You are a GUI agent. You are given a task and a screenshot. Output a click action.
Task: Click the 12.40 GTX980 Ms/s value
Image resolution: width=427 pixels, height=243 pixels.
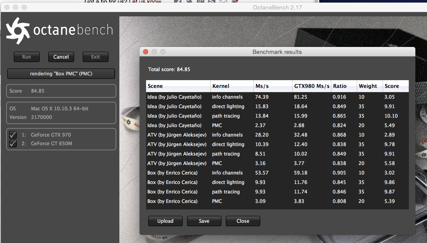coord(301,144)
